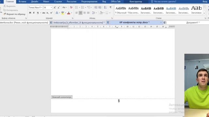Click Format Painter (Формат по образцу)
The height and width of the screenshot is (117, 209).
click(x=14, y=14)
